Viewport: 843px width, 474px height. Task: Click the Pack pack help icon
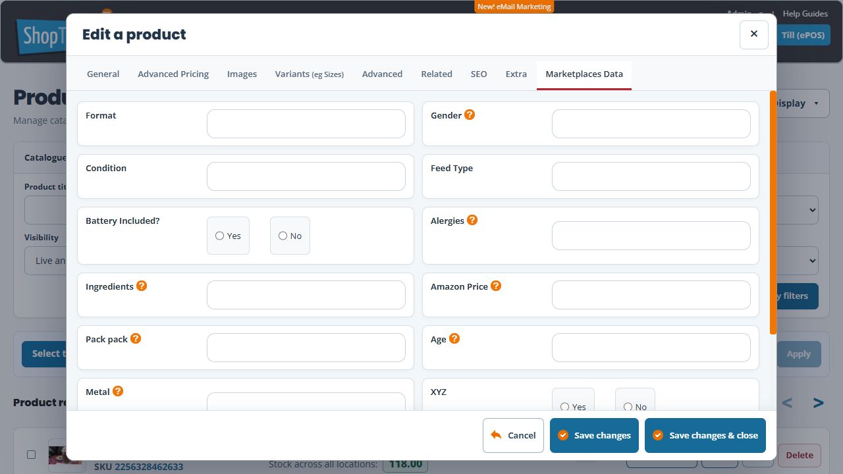click(x=136, y=338)
